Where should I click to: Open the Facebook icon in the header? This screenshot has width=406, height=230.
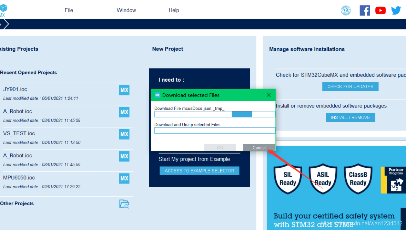click(365, 10)
